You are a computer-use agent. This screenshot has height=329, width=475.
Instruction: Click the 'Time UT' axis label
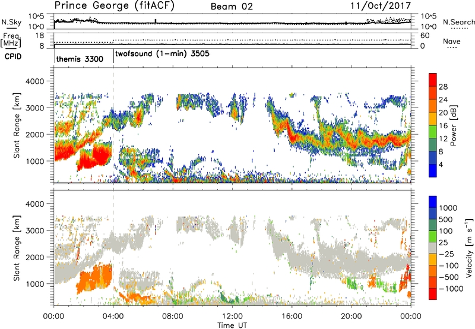click(x=232, y=325)
